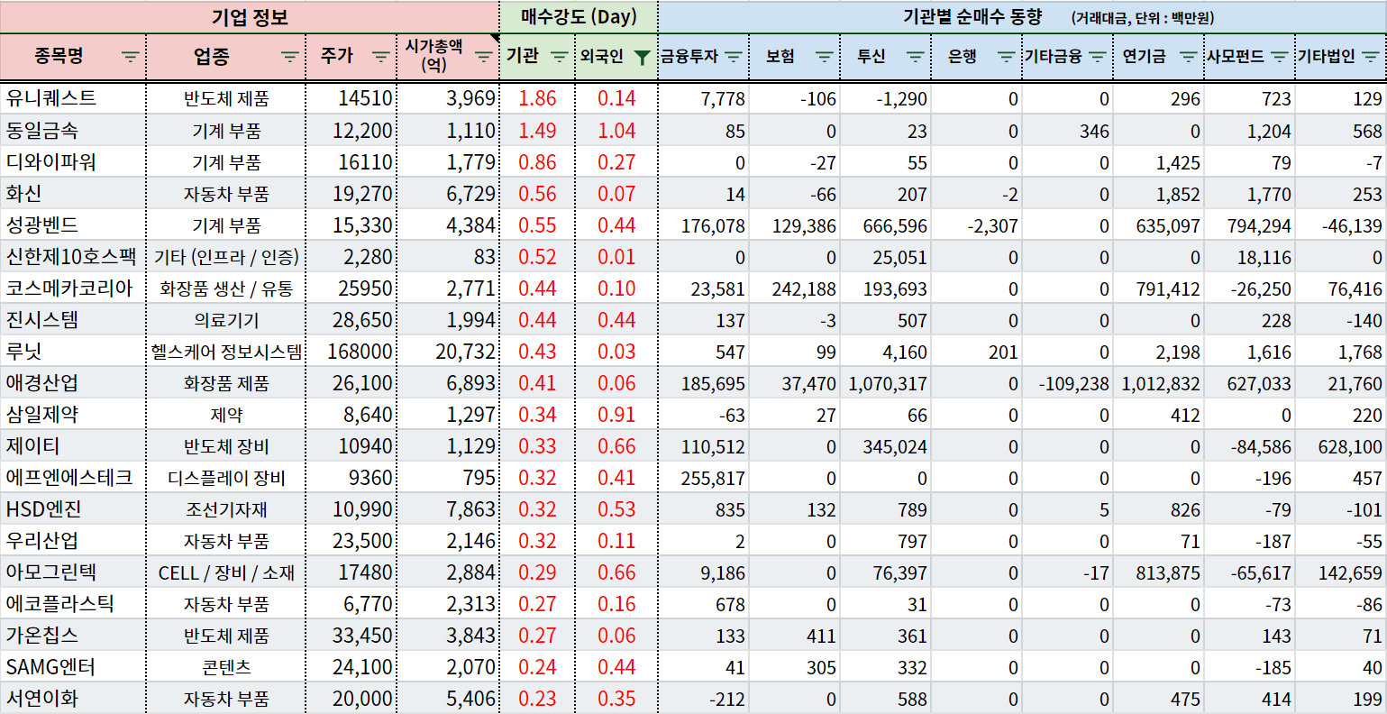Select 유니퀘스트's 금융투자 value 7,778

tap(704, 98)
